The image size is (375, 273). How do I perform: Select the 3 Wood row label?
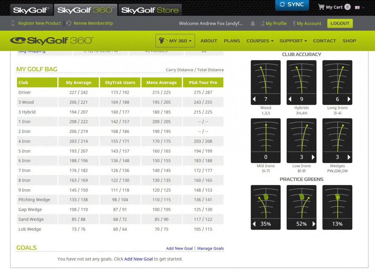[26, 102]
